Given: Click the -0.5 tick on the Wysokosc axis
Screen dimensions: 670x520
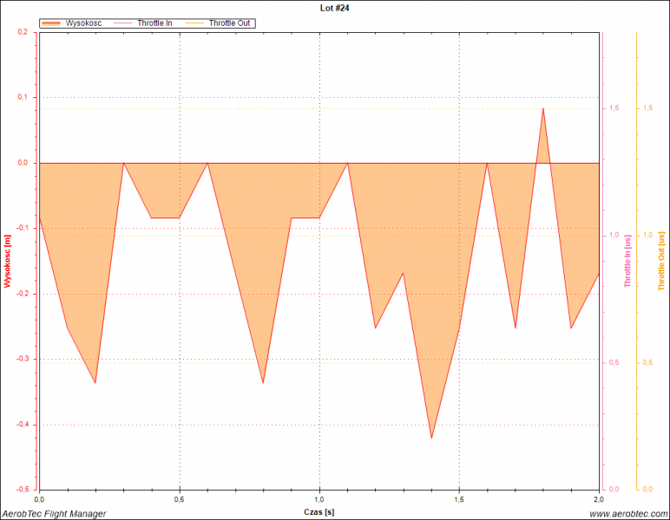Looking at the screenshot, I should pos(23,490).
